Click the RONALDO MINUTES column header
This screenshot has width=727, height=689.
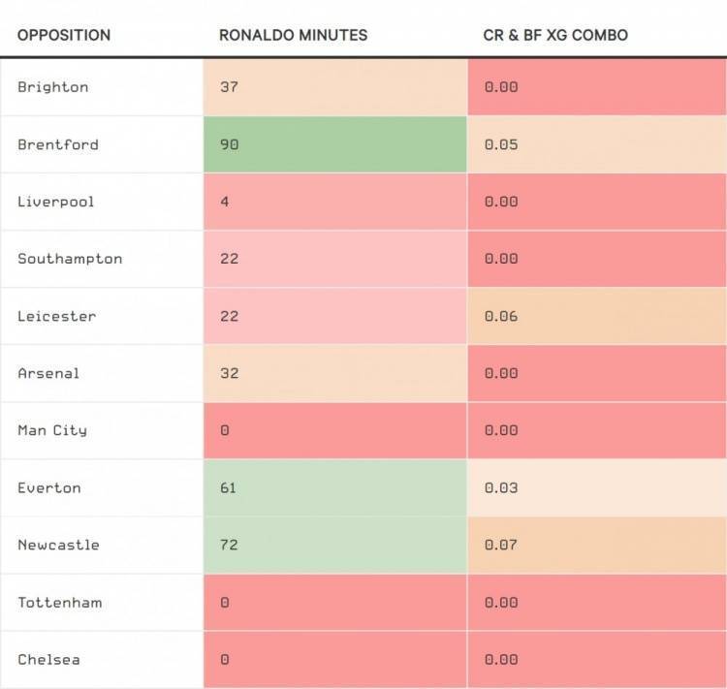[293, 35]
